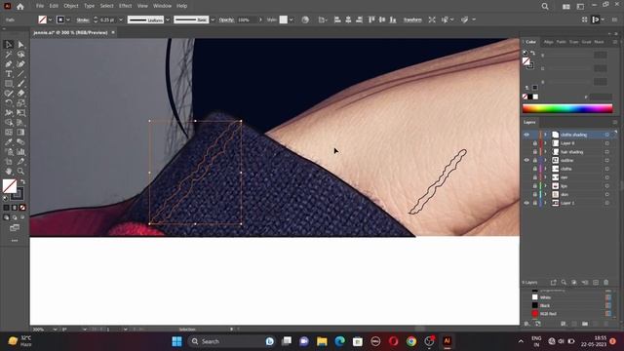The width and height of the screenshot is (624, 351).
Task: Toggle lock on cloths layer
Action: coord(535,169)
